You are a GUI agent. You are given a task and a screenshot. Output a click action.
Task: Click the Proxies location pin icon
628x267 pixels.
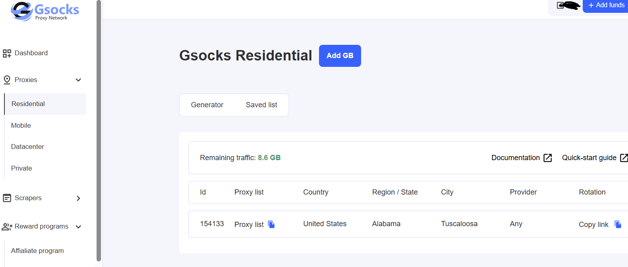click(x=7, y=80)
